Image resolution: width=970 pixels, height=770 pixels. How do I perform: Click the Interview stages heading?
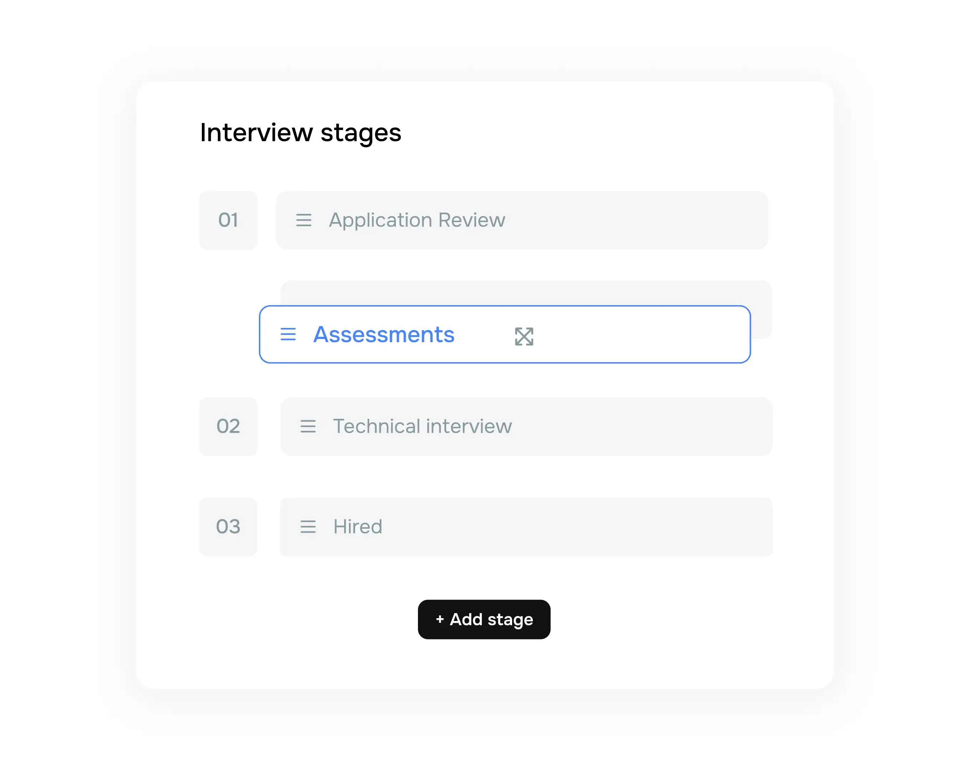[x=301, y=132]
